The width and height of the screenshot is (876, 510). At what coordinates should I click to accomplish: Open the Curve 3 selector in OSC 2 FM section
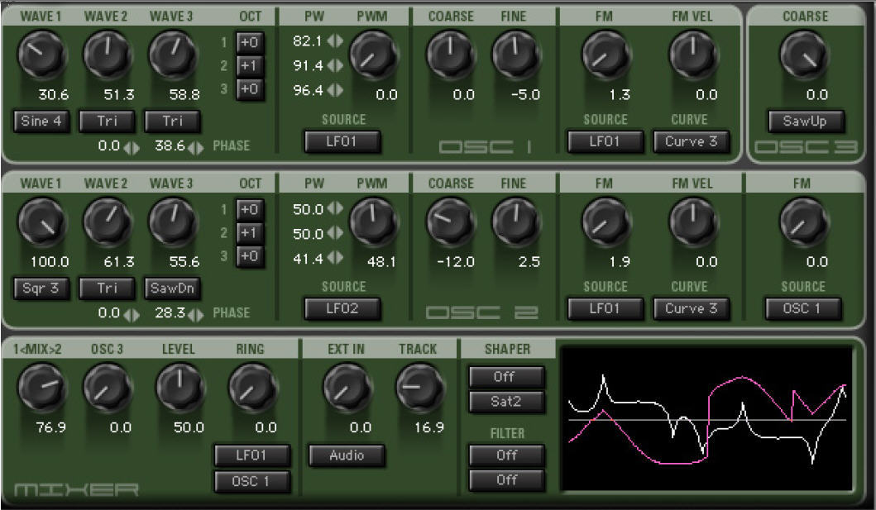pos(691,309)
